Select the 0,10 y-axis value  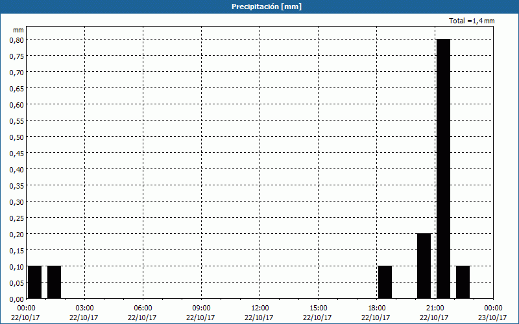pos(17,266)
